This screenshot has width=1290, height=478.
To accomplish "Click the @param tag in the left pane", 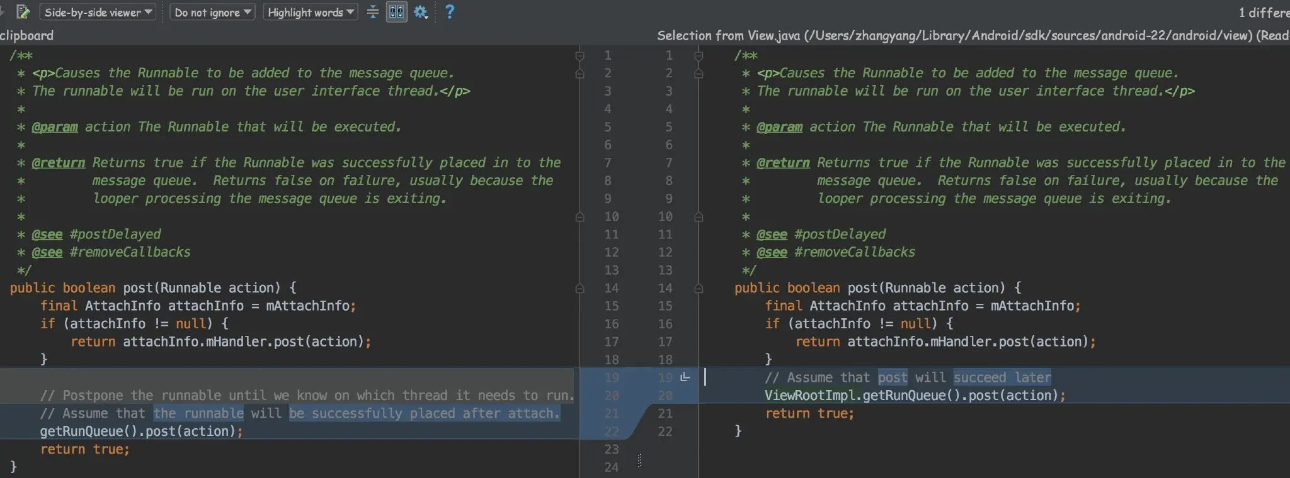I will tap(55, 127).
